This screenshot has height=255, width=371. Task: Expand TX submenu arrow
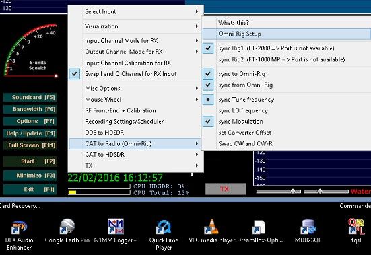click(x=197, y=166)
